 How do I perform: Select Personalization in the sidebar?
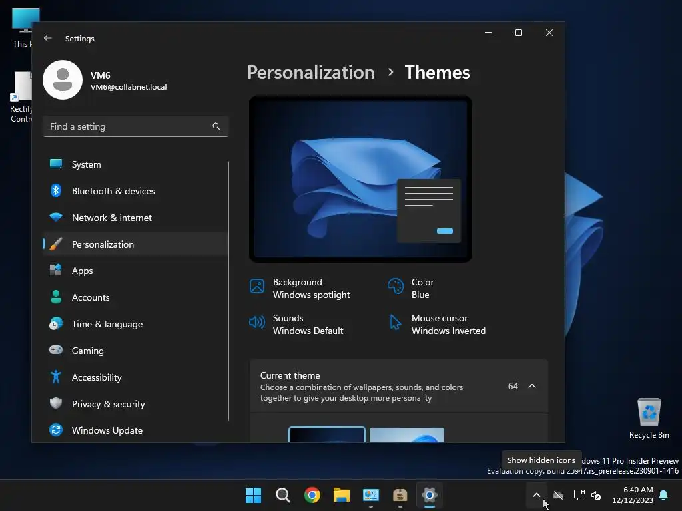(x=135, y=244)
